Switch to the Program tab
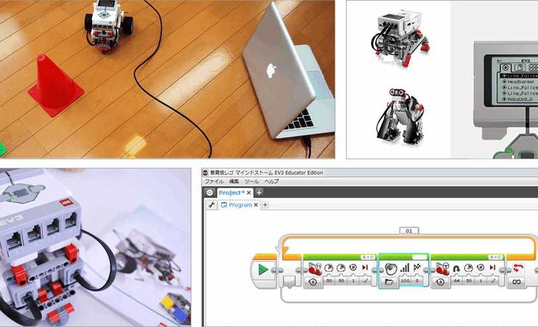 240,205
